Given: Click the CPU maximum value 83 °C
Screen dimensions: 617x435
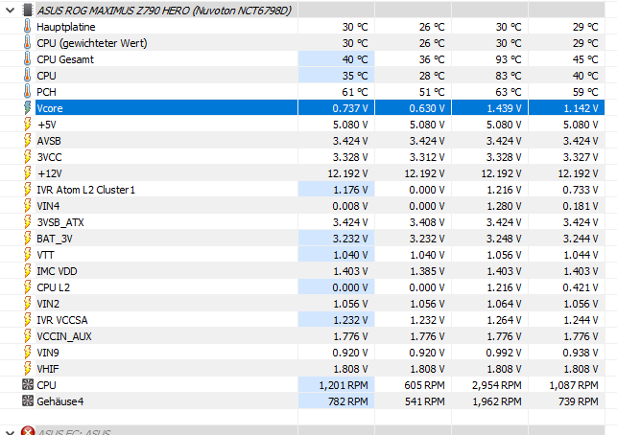Looking at the screenshot, I should coord(509,76).
